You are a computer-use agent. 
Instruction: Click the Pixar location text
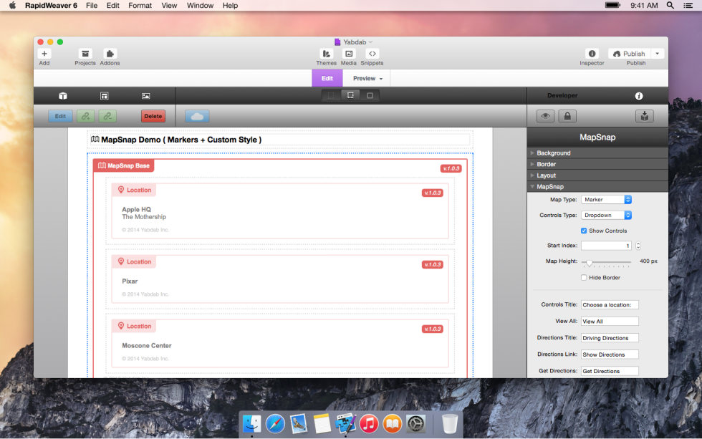[x=130, y=281]
